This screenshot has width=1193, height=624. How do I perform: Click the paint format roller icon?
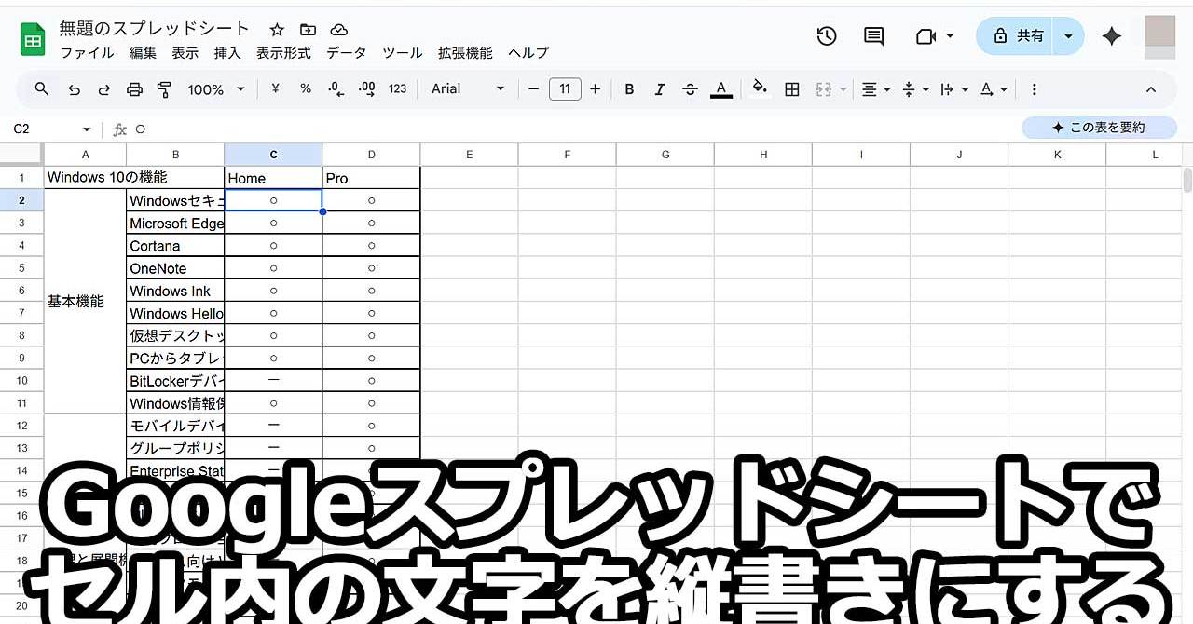165,89
